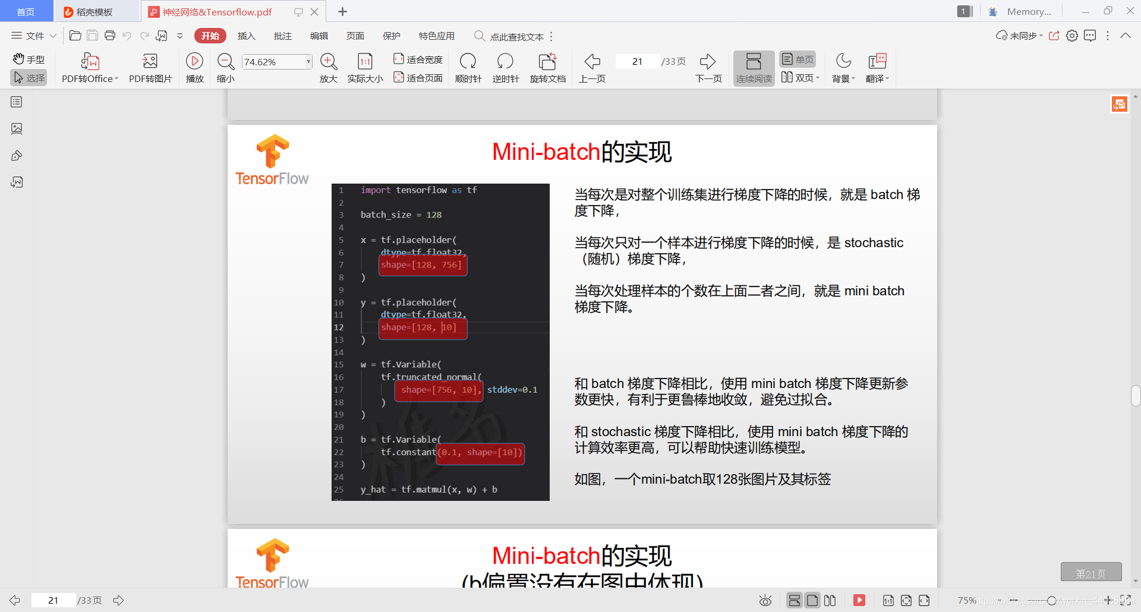Start slideshow with the Play button
The width and height of the screenshot is (1141, 612).
(194, 68)
